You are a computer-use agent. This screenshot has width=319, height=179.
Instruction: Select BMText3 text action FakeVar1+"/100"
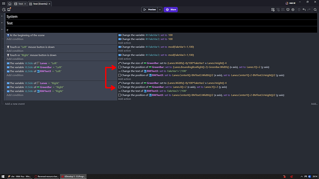pyautogui.click(x=153, y=71)
